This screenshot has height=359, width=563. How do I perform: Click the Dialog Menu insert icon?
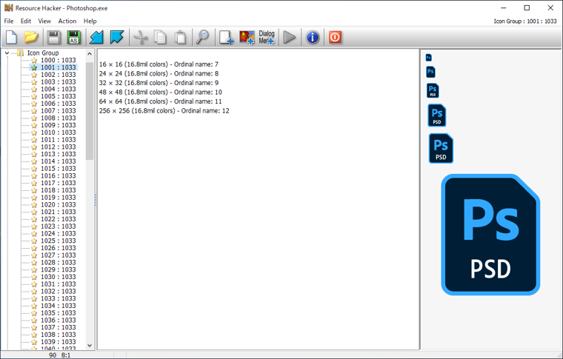click(x=267, y=37)
